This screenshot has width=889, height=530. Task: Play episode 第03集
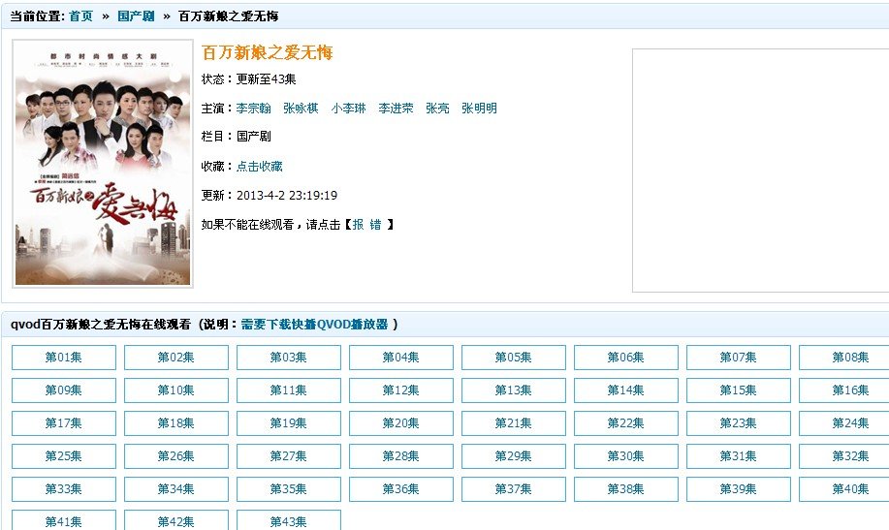289,358
